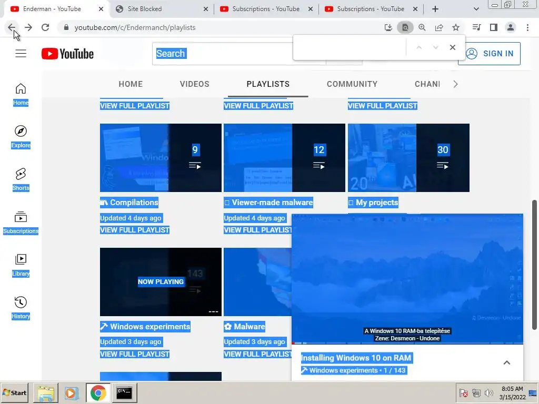Image resolution: width=539 pixels, height=404 pixels.
Task: View full playlist under Viewer-made malware
Action: pos(258,230)
